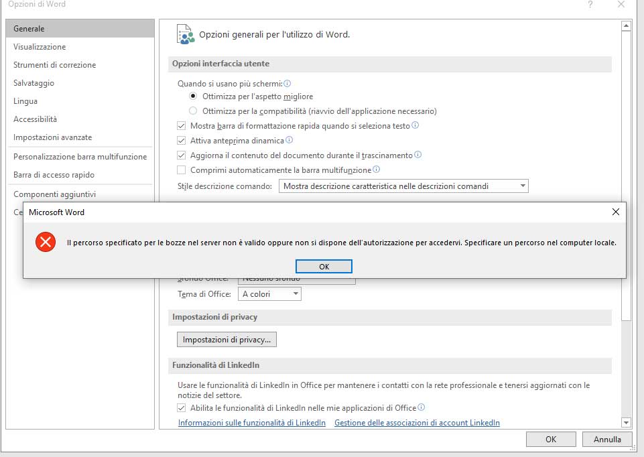Go to the 'Salvataggio' category
The image size is (644, 457).
pyautogui.click(x=80, y=82)
